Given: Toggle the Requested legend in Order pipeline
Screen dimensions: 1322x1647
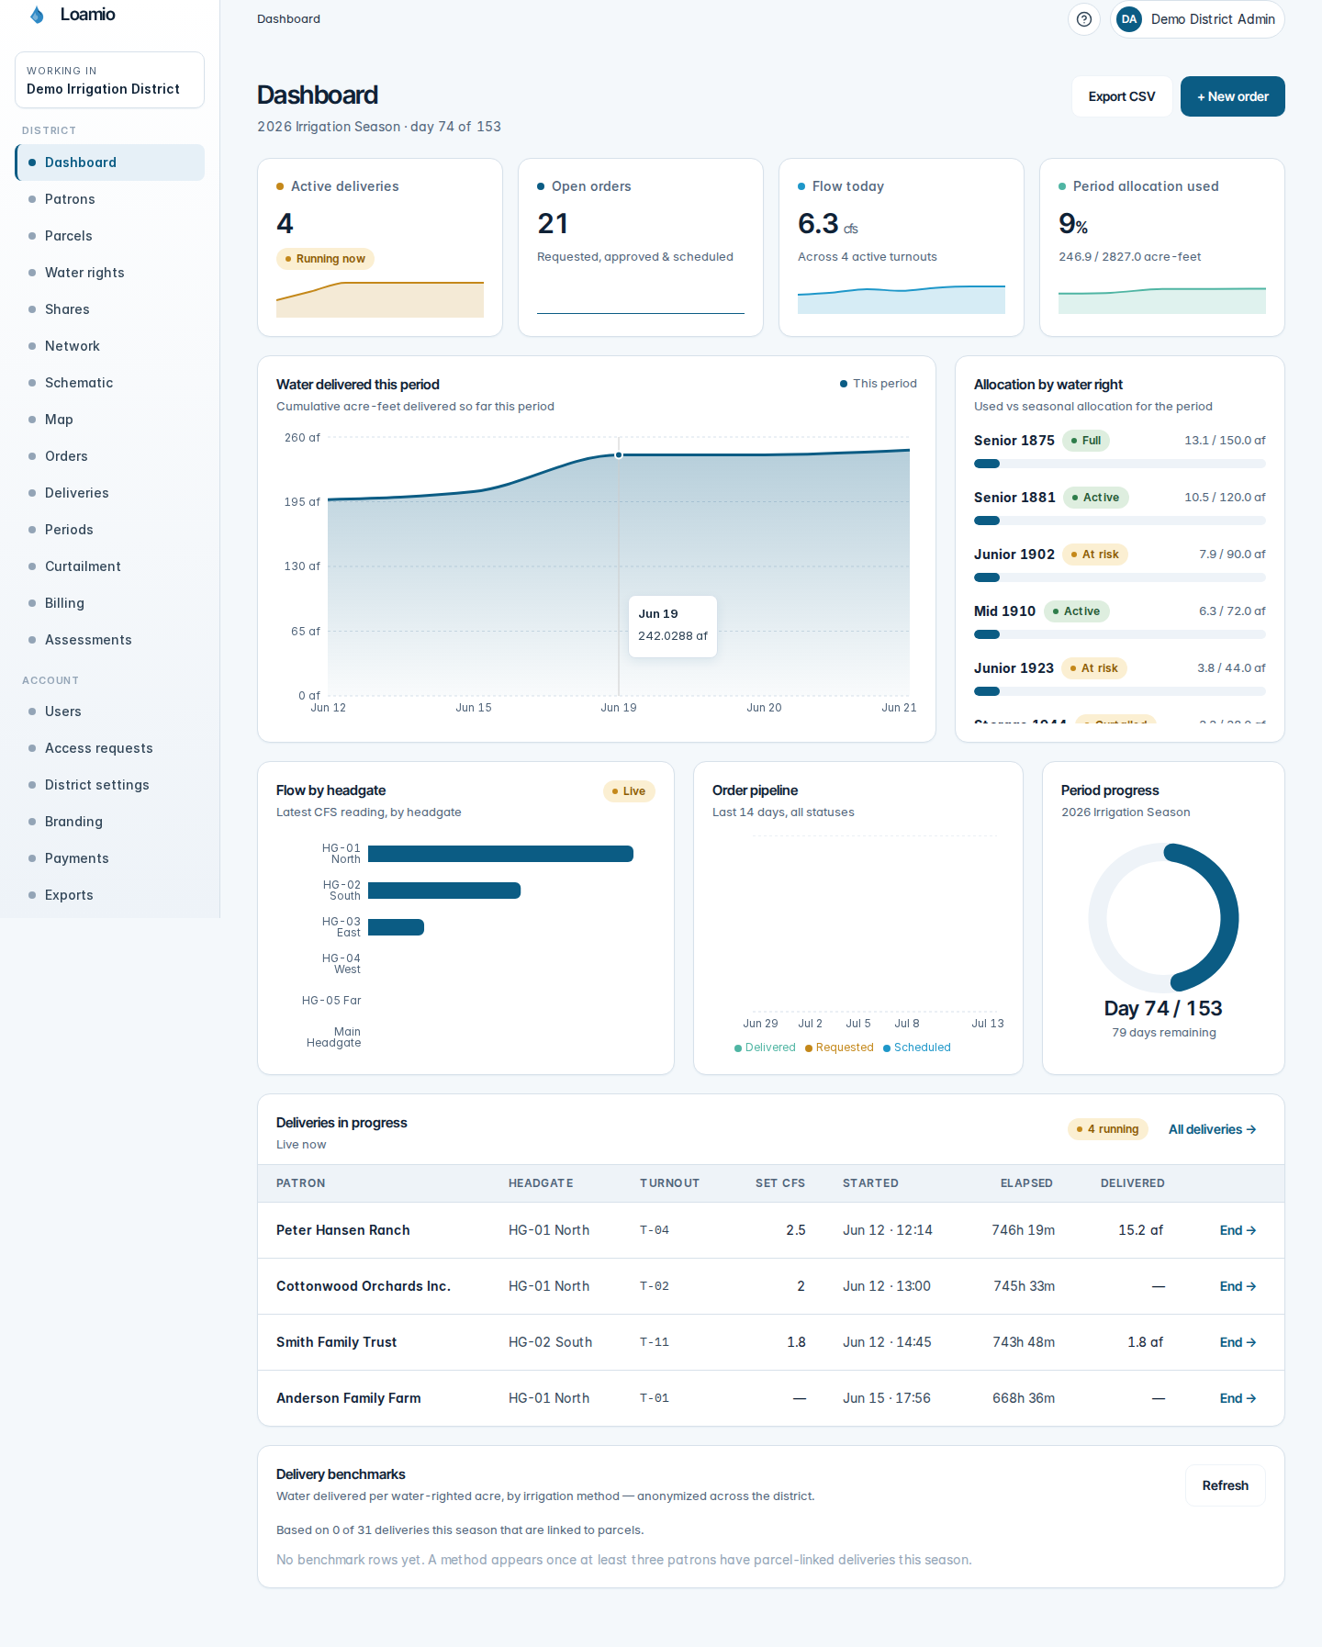Looking at the screenshot, I should click(x=839, y=1048).
